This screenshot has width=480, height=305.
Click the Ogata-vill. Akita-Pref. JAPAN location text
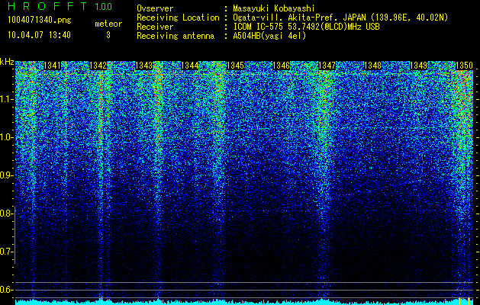click(340, 18)
